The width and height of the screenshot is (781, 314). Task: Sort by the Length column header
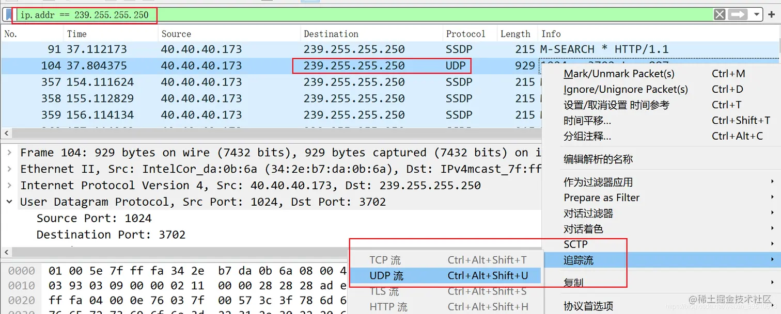[x=517, y=34]
